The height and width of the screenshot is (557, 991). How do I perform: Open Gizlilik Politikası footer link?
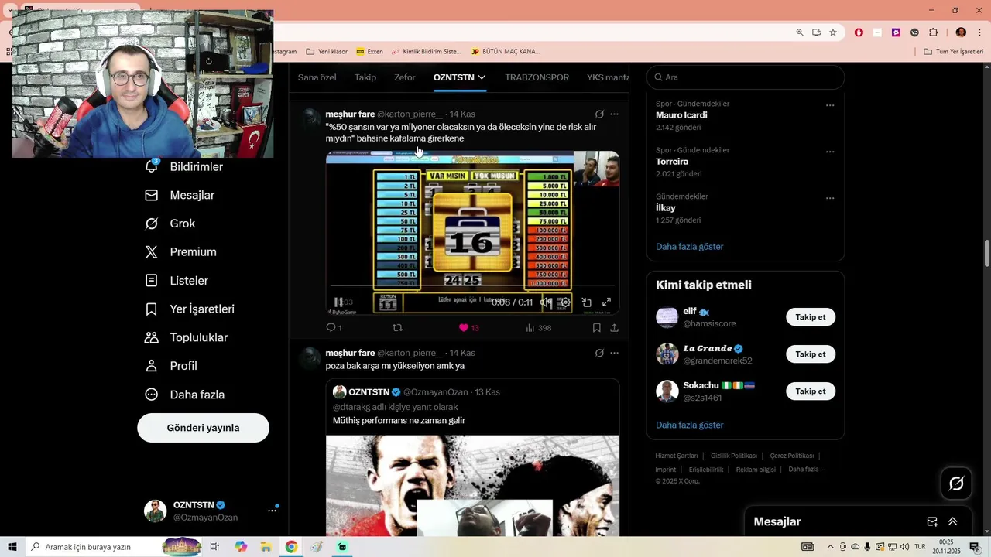(x=734, y=456)
